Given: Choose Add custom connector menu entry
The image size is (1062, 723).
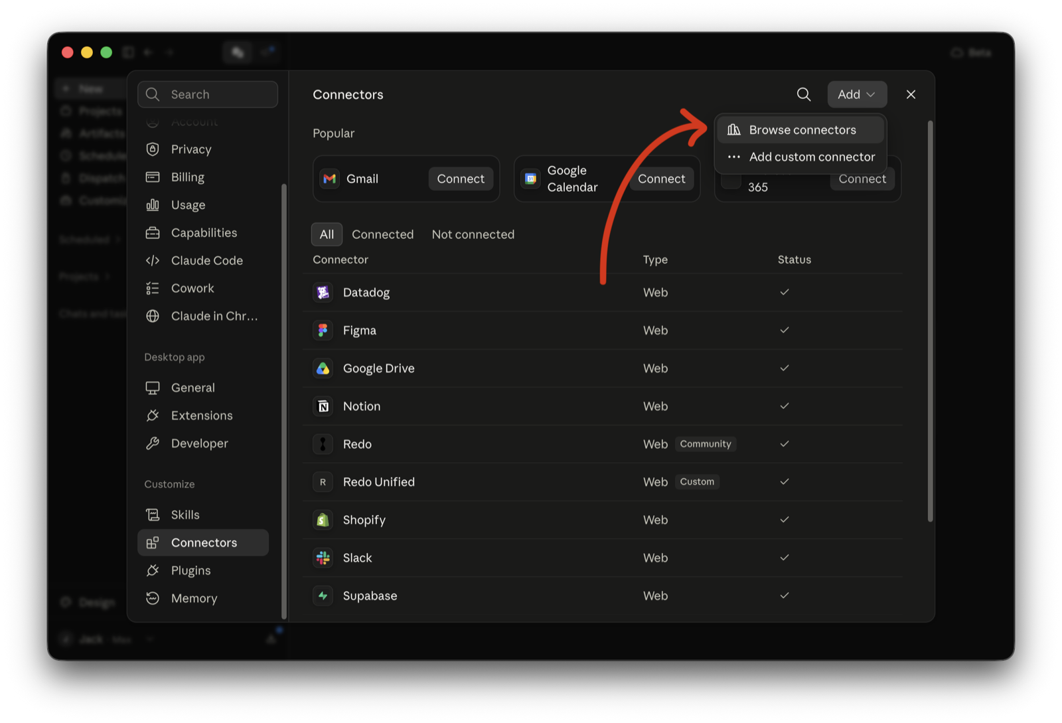Looking at the screenshot, I should (800, 157).
